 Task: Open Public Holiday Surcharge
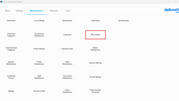pyautogui.click(x=95, y=91)
